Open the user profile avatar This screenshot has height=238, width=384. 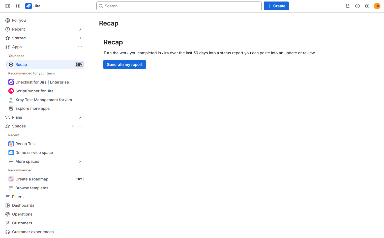click(x=377, y=6)
